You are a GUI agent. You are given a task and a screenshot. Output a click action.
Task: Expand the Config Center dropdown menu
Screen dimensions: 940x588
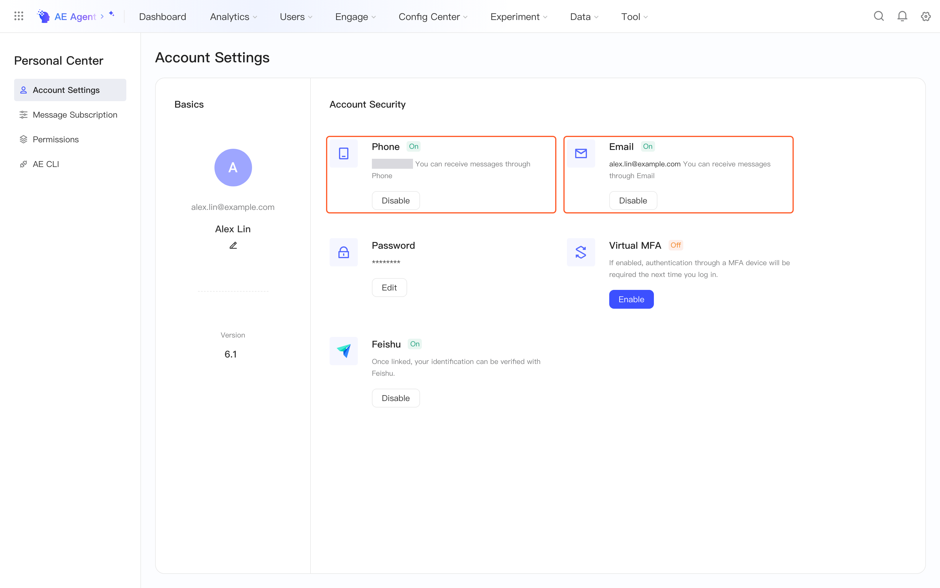pyautogui.click(x=433, y=17)
